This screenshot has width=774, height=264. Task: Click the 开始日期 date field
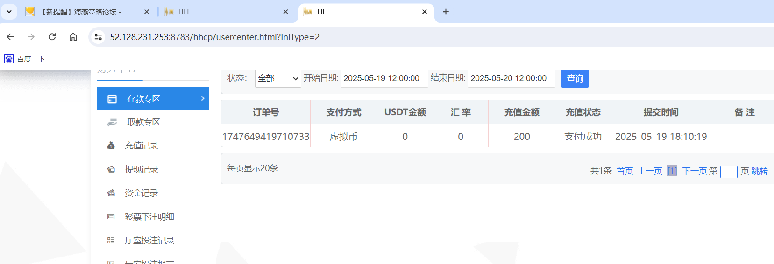pos(384,78)
